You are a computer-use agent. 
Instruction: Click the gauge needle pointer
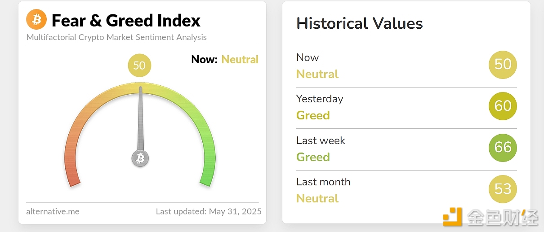tap(140, 117)
